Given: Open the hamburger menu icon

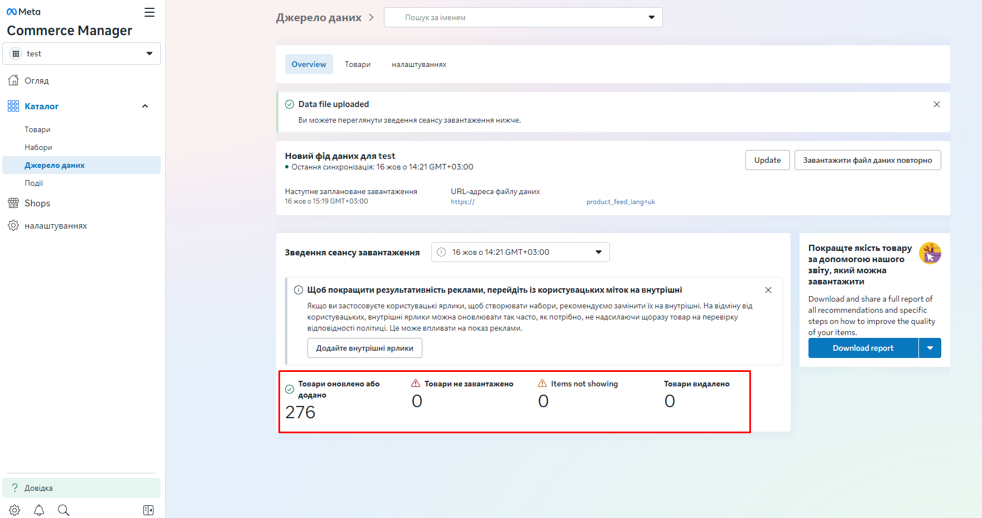Looking at the screenshot, I should click(x=150, y=12).
